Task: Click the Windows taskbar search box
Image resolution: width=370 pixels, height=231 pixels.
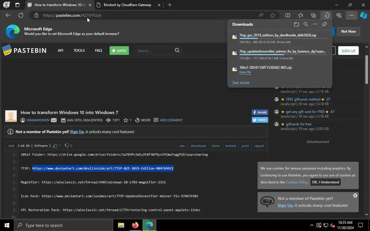Action: 64,225
